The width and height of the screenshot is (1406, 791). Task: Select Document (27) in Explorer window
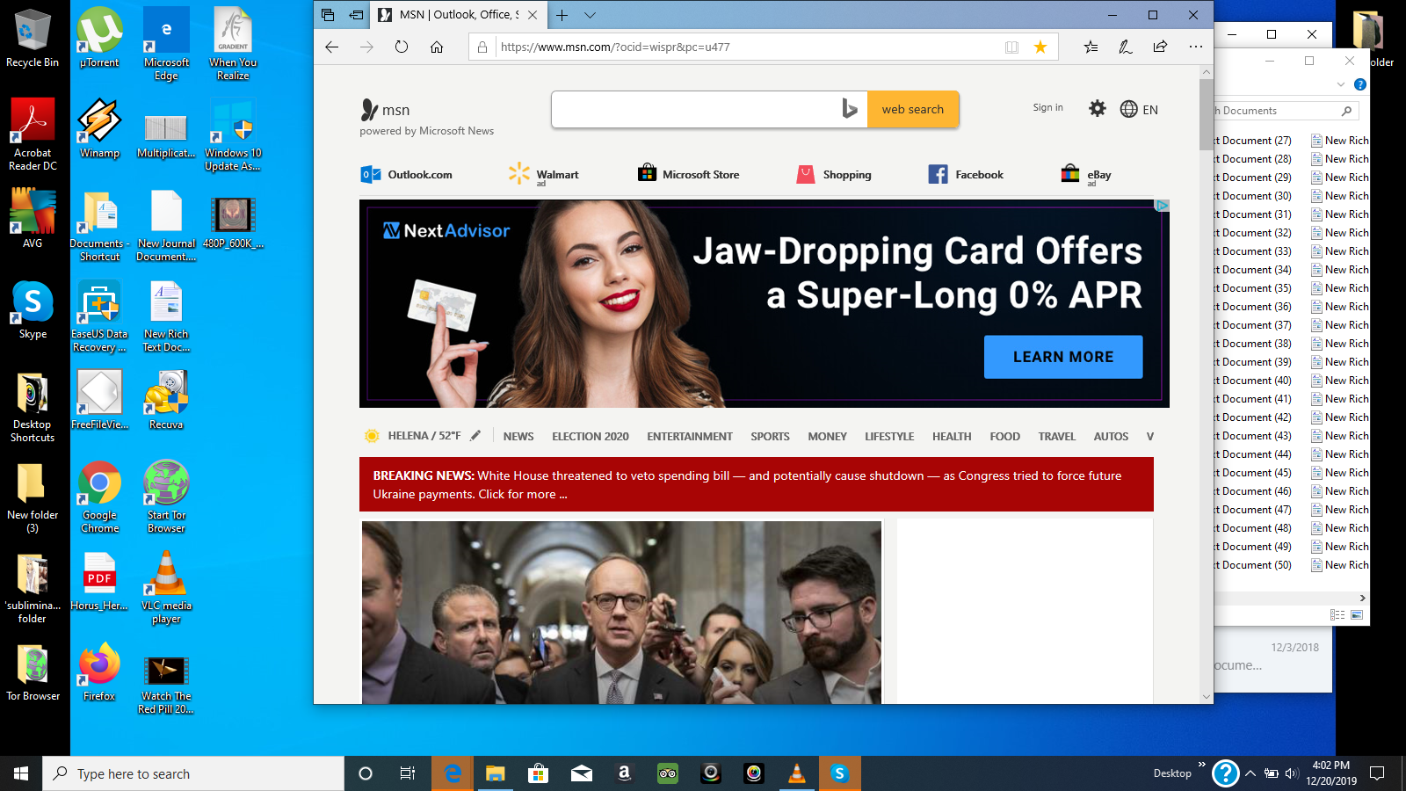(x=1254, y=141)
